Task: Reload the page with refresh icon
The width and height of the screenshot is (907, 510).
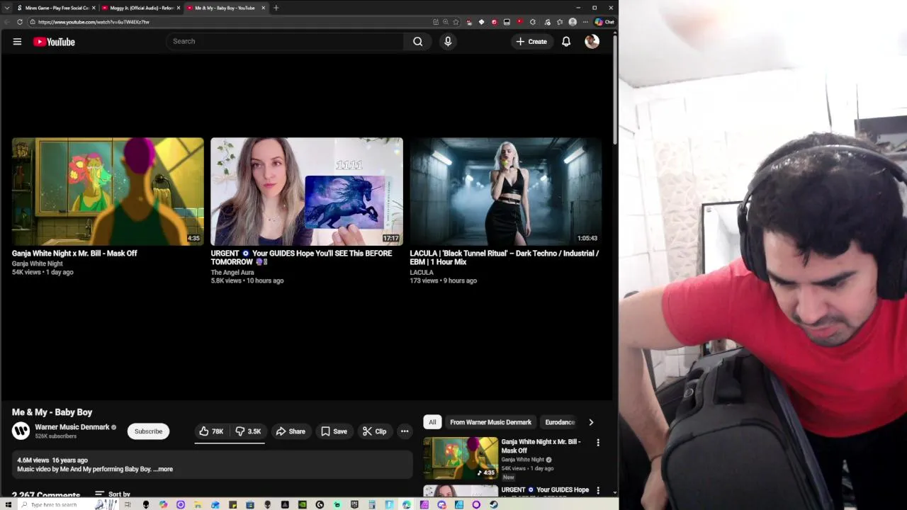Action: point(19,22)
